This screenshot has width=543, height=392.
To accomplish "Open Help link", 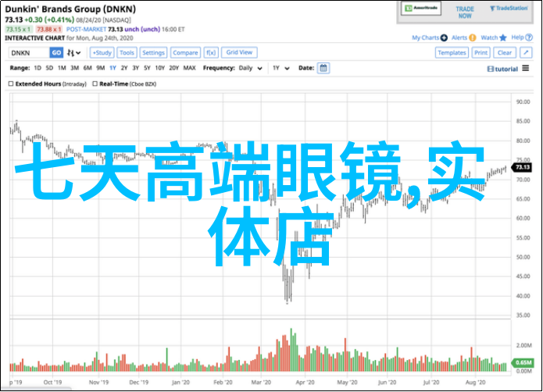I will (522, 37).
